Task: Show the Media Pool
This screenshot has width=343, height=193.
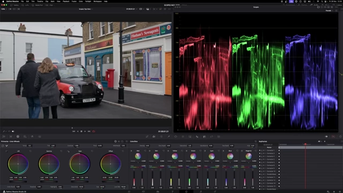Action: coord(38,5)
